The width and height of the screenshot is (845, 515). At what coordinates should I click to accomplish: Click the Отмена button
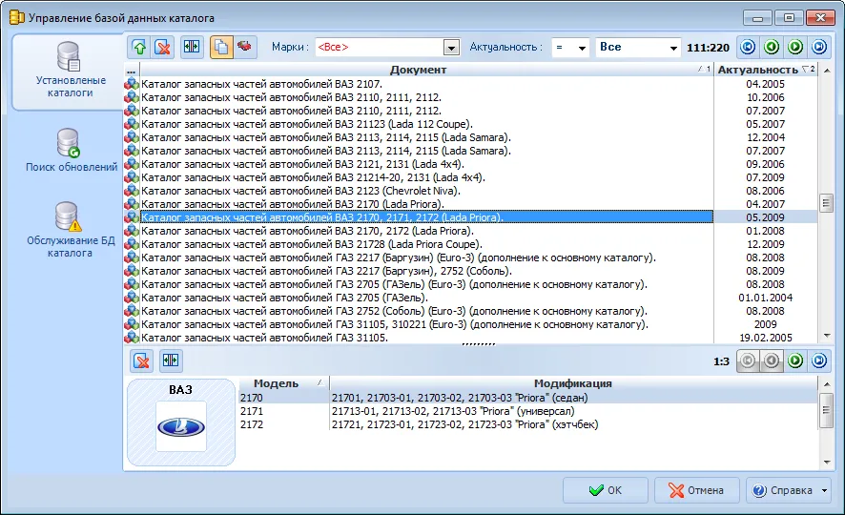(696, 491)
